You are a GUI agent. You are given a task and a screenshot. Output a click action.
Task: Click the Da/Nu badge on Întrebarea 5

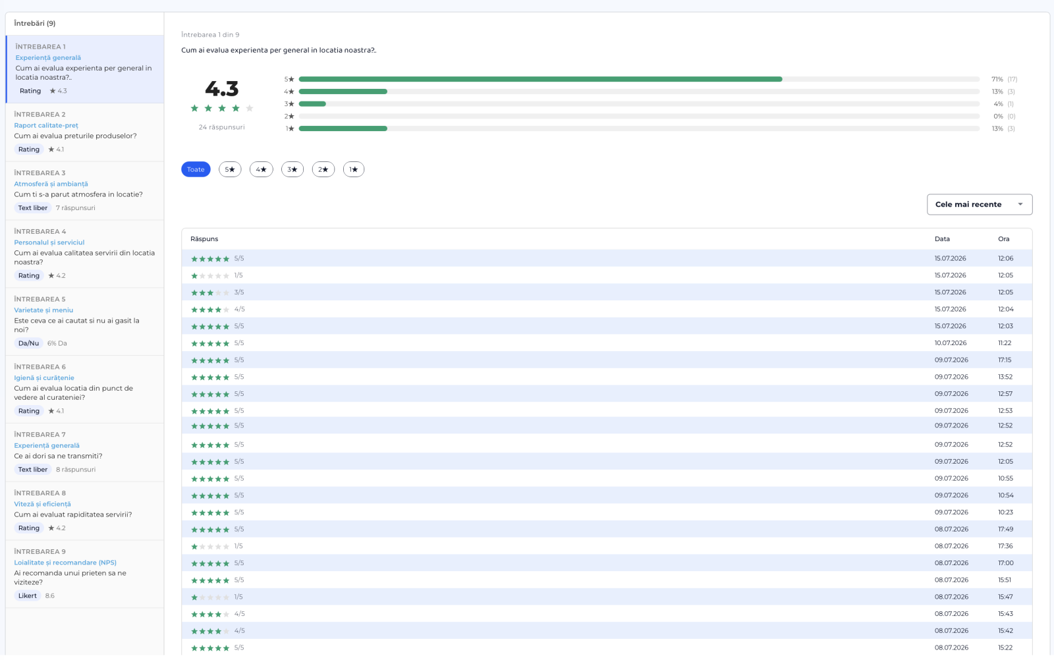pos(28,343)
